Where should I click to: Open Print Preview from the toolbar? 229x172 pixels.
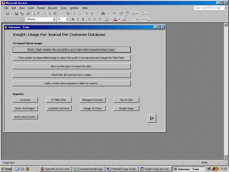(x=34, y=13)
